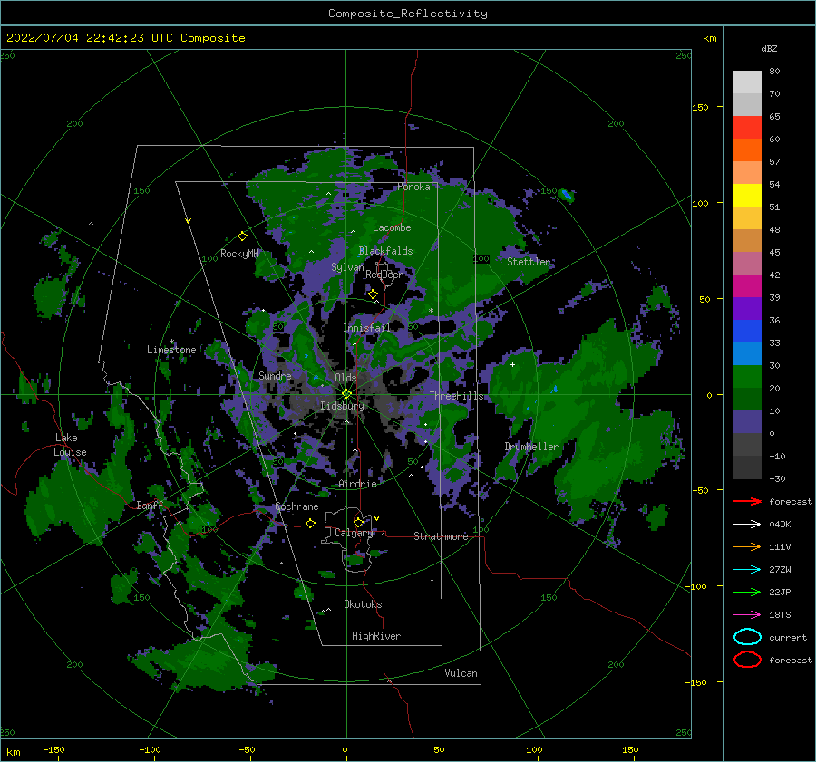The height and width of the screenshot is (762, 816).
Task: Click the yellow diamond marker near RockyMH
Action: (x=242, y=236)
